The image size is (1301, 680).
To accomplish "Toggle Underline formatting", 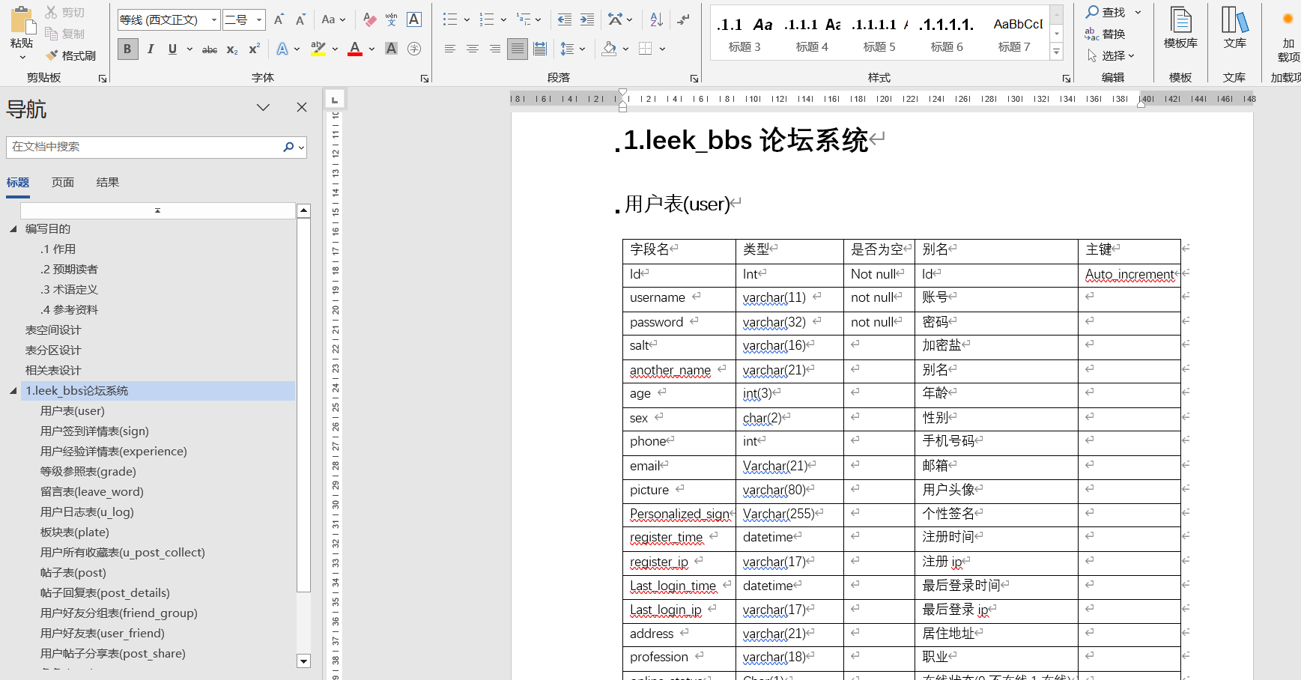I will coord(173,49).
